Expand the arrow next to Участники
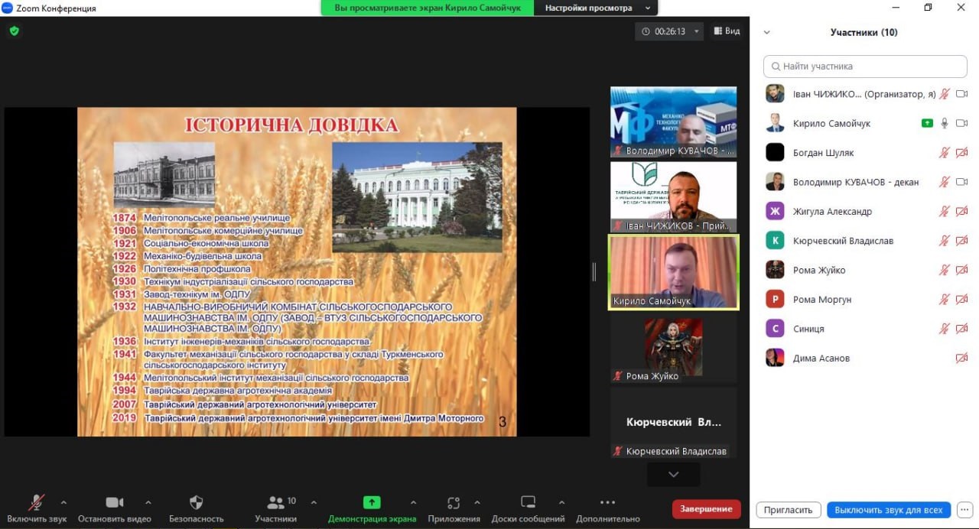Image resolution: width=979 pixels, height=529 pixels. click(314, 502)
